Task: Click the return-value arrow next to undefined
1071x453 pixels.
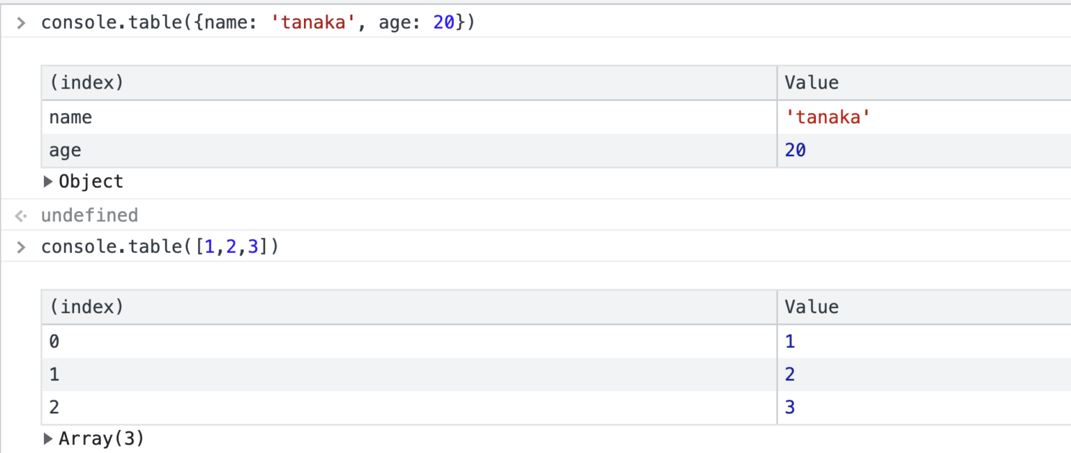Action: pos(20,215)
